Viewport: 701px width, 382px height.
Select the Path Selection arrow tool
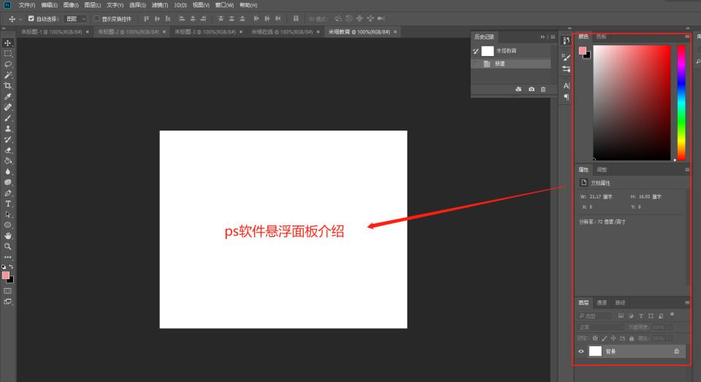pyautogui.click(x=7, y=214)
